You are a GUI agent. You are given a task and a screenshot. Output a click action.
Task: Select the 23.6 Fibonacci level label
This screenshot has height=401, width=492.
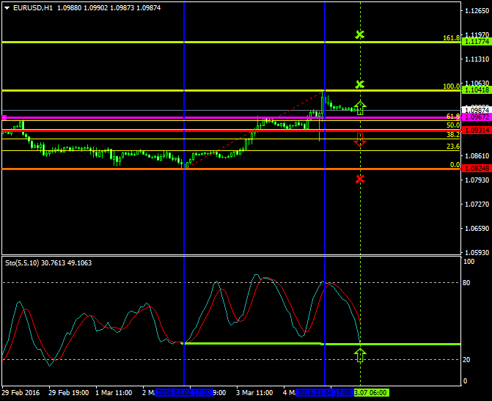[x=452, y=147]
